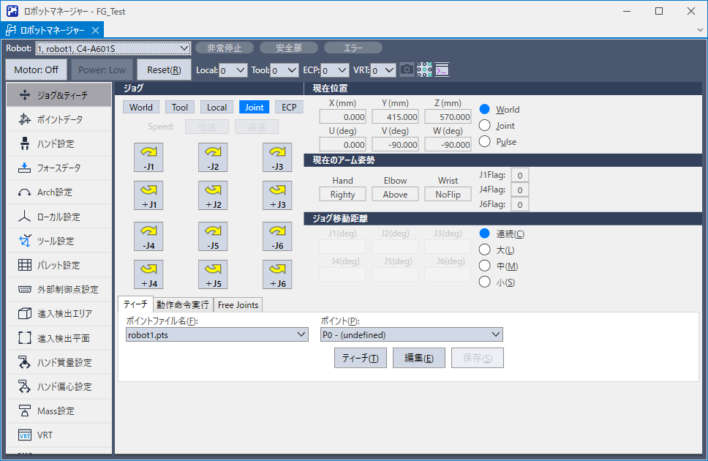The width and height of the screenshot is (708, 461).
Task: Open パレット設定 from the sidebar
Action: point(59,264)
